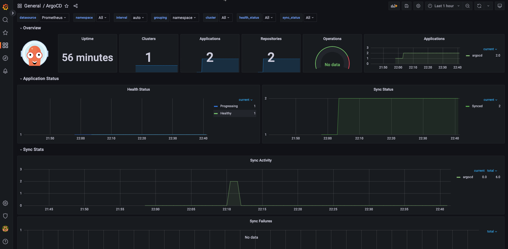
Task: Toggle the Synced series in Sync Status
Action: pos(477,106)
